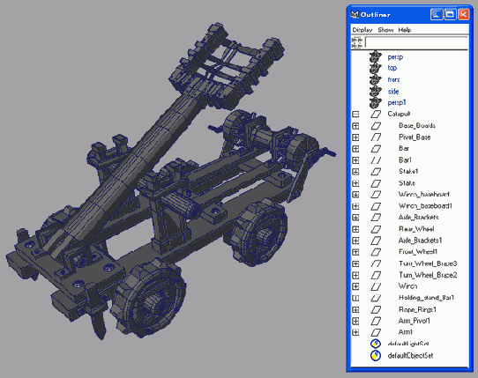
Task: Expand the Pivot_Base node
Action: (355, 137)
